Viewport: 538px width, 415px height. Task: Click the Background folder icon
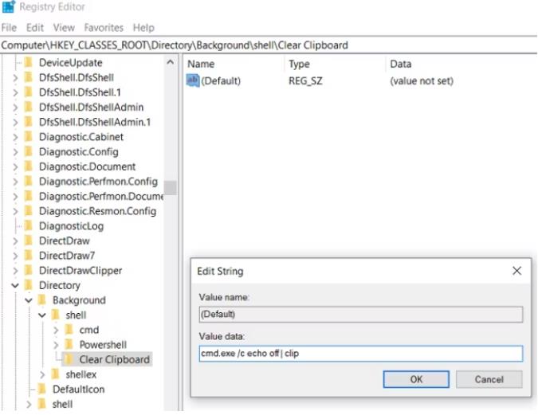pyautogui.click(x=42, y=300)
